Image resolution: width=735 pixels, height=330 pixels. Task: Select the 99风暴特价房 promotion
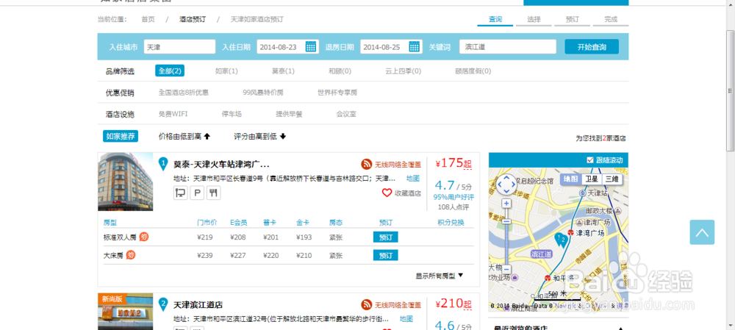pos(263,93)
